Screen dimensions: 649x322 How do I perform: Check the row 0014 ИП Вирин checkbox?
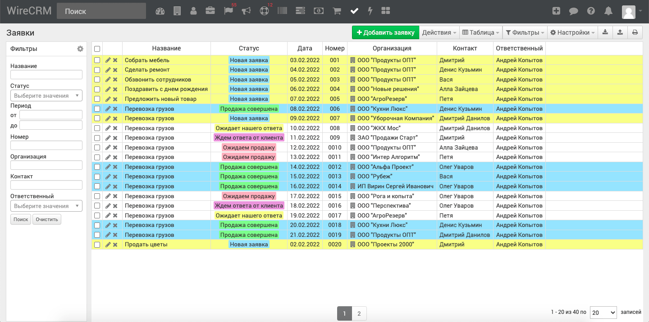pos(97,186)
